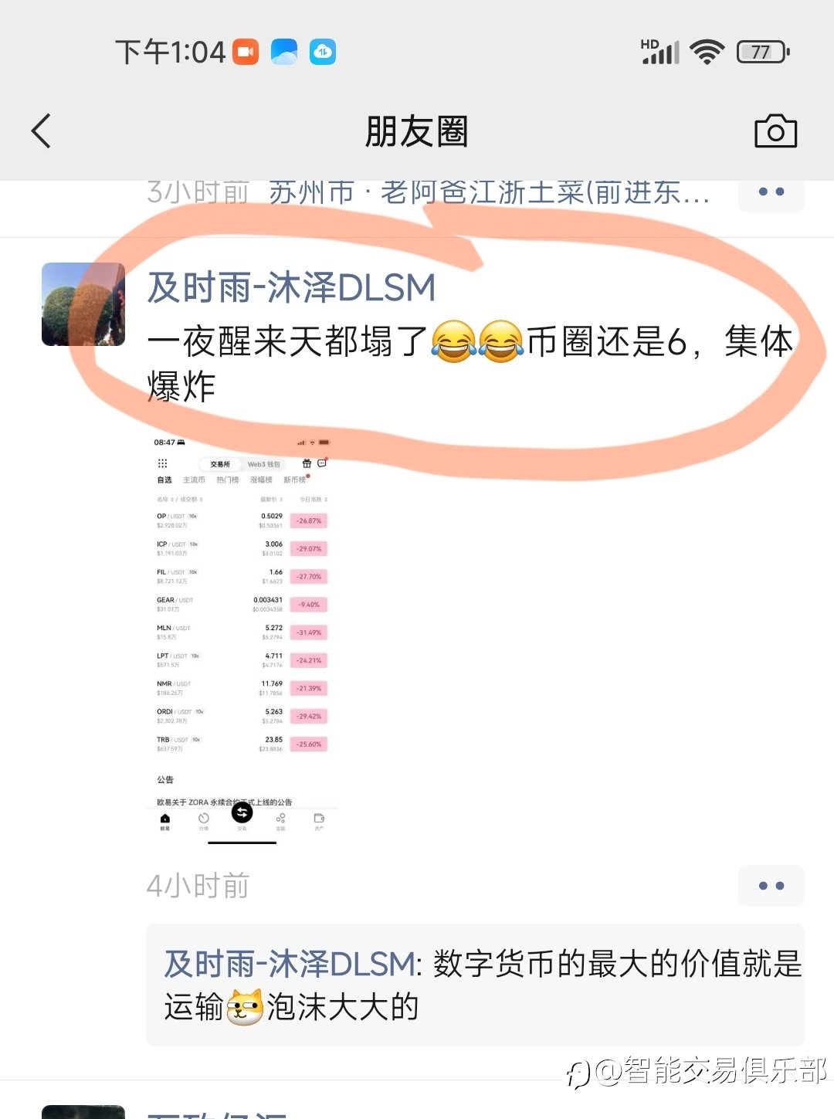The image size is (834, 1119).
Task: Tap the light-blue round app icon in status bar
Action: click(323, 52)
